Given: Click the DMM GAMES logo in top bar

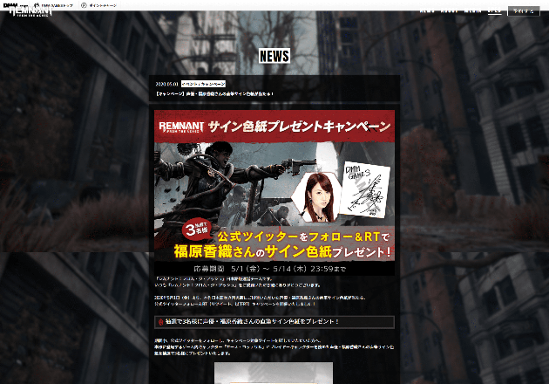Looking at the screenshot, I should [x=10, y=4].
